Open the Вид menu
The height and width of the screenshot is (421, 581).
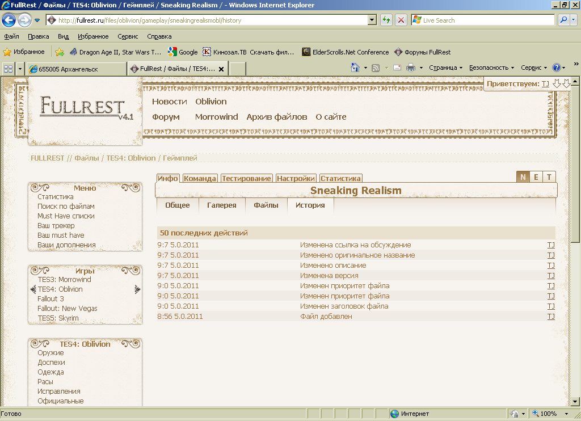pyautogui.click(x=63, y=36)
